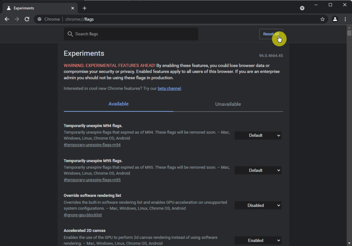Open the beta channel link
The width and height of the screenshot is (352, 246).
click(169, 88)
